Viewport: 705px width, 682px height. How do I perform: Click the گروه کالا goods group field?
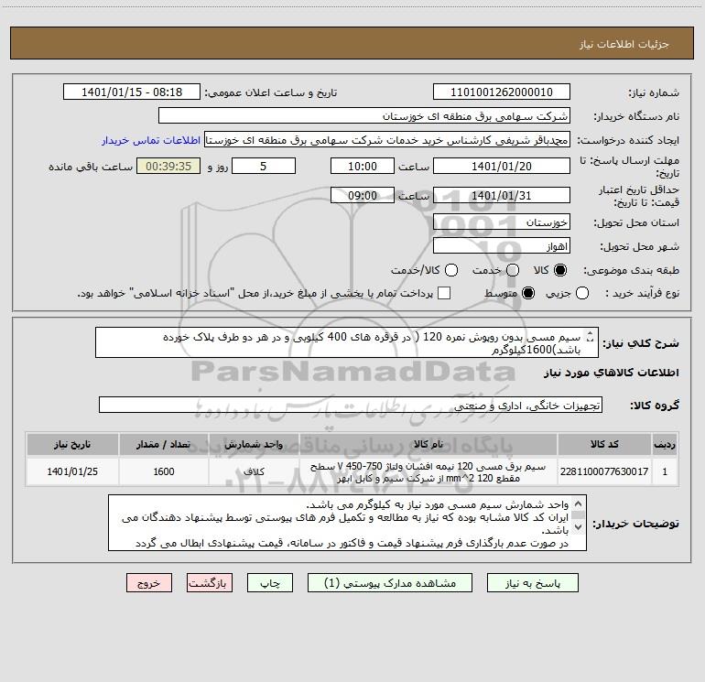(x=351, y=405)
